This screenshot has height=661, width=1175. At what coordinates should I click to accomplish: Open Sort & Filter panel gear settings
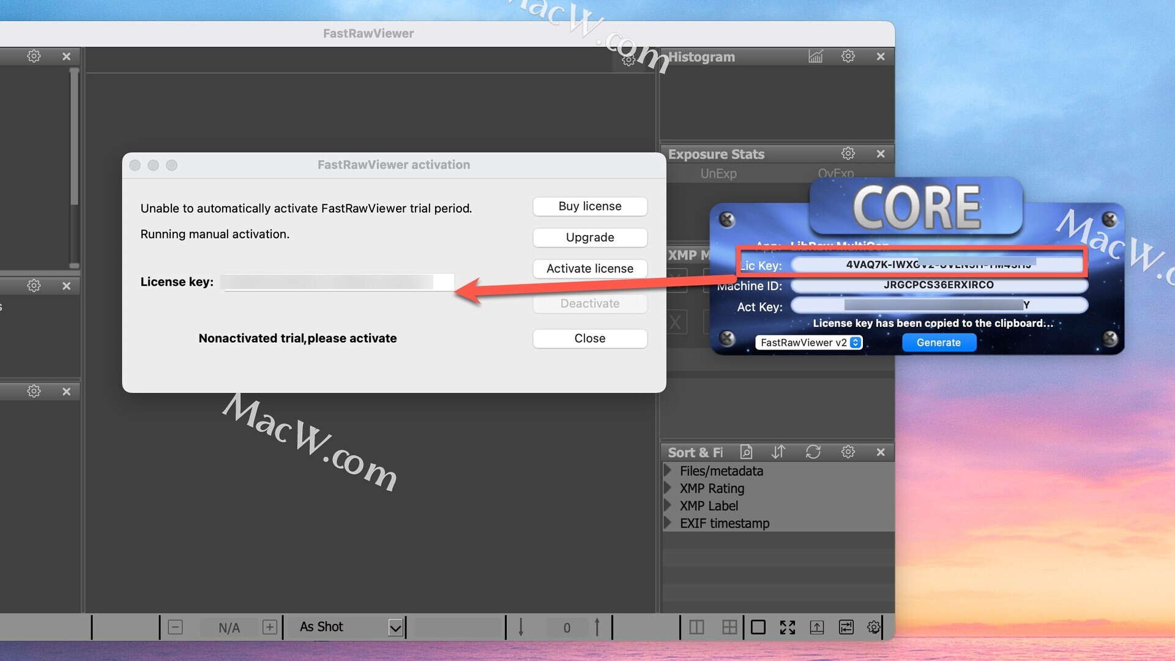click(848, 452)
